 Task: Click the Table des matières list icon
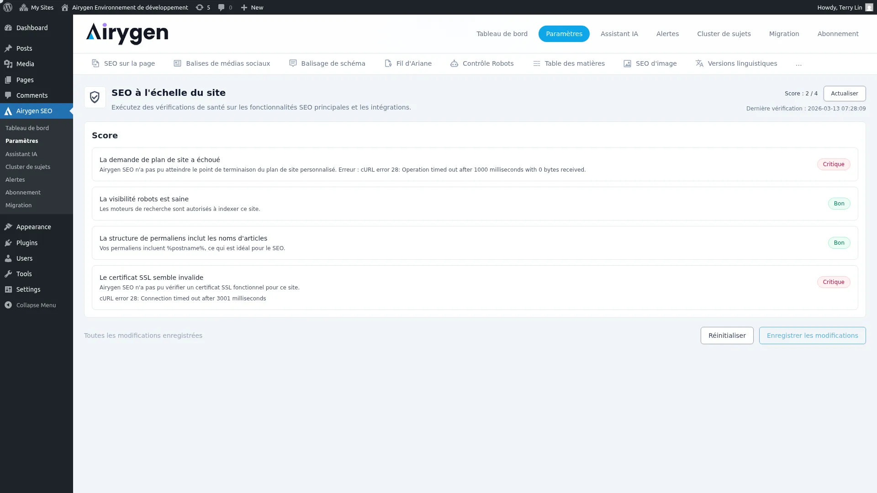[537, 63]
